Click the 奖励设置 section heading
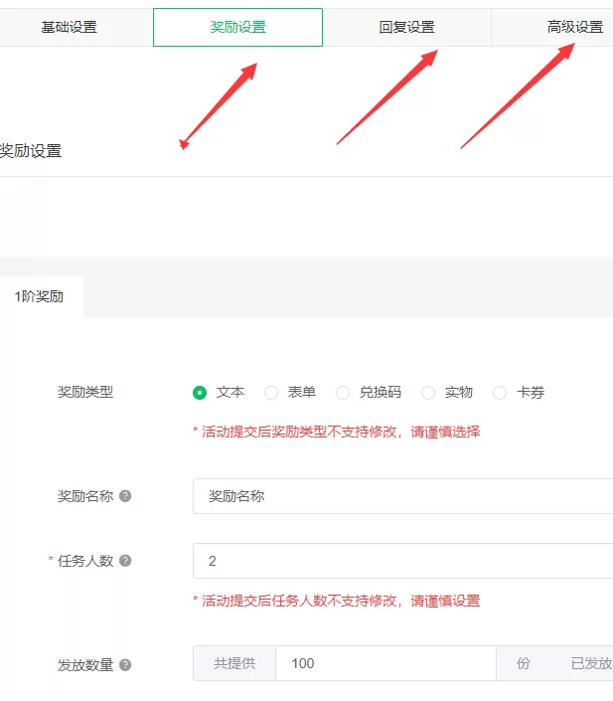Image resolution: width=613 pixels, height=701 pixels. tap(31, 151)
